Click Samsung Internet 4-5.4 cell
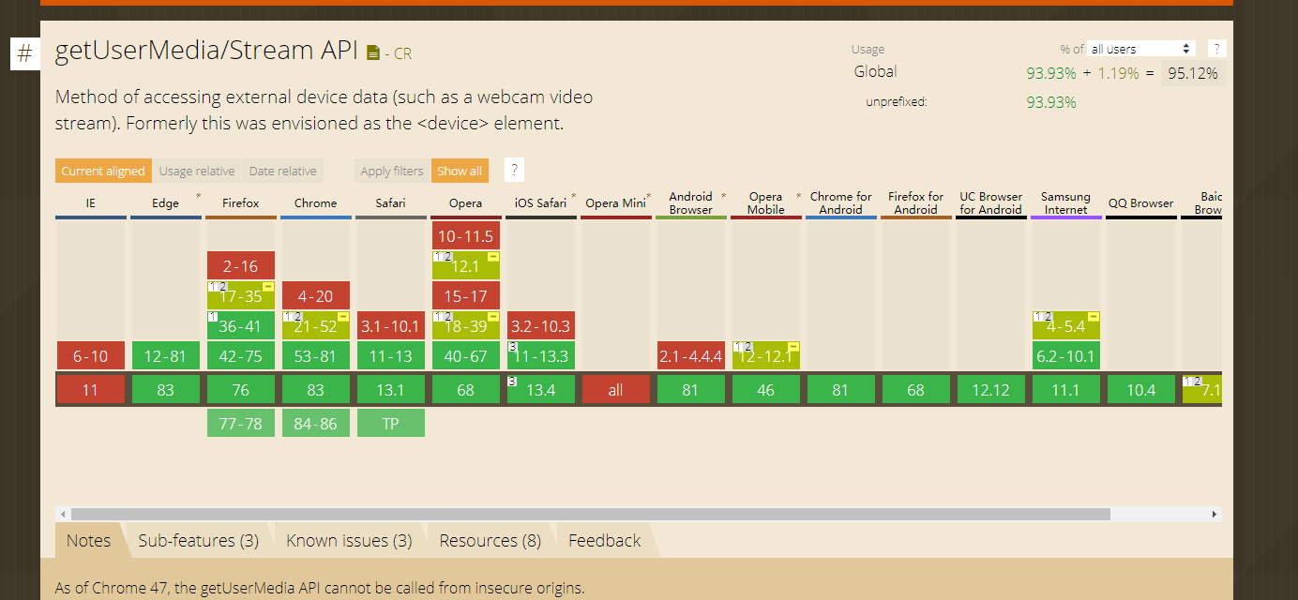 click(1065, 325)
